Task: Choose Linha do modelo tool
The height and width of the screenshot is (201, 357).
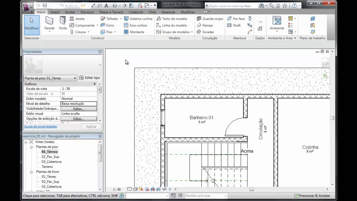Action: 172,25
